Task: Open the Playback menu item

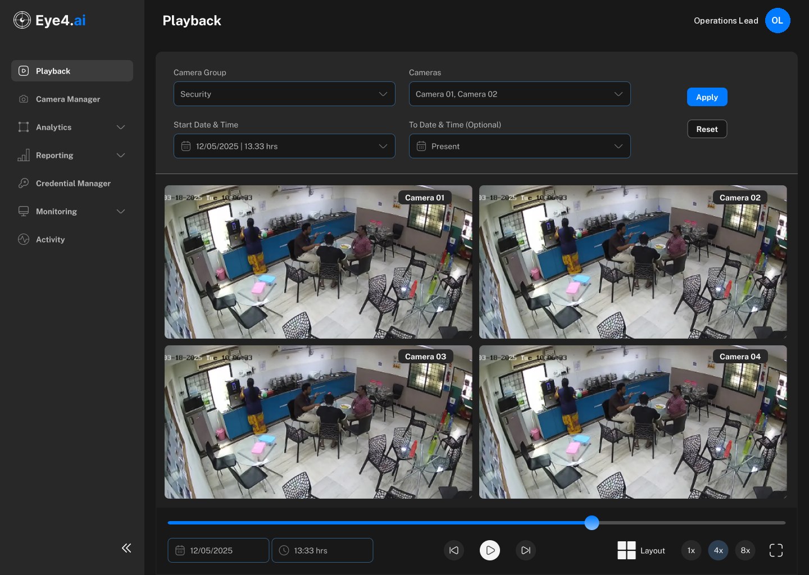Action: point(72,71)
